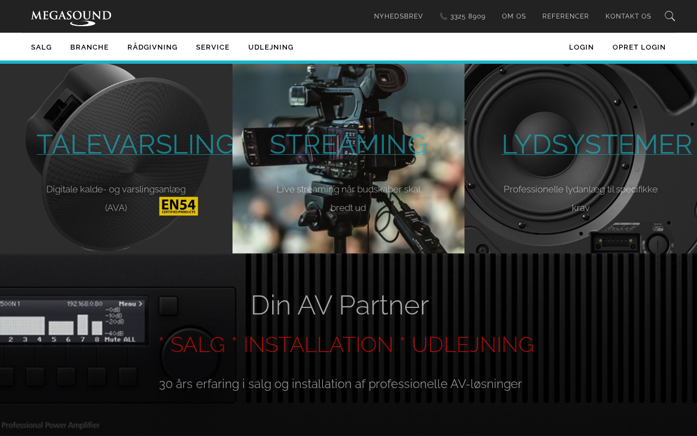Select the Talevarsling heading
This screenshot has height=436, width=697.
coord(136,144)
